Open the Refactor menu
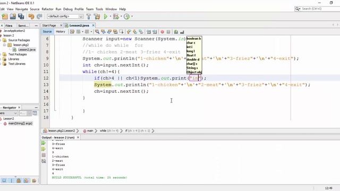Image resolution: width=340 pixels, height=191 pixels. 47,9
